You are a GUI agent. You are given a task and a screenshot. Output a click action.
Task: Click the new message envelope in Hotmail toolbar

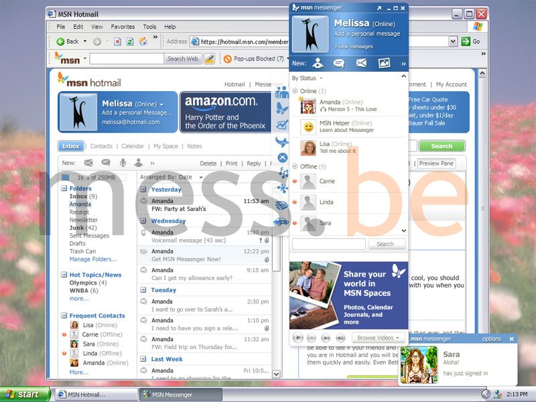[x=88, y=163]
